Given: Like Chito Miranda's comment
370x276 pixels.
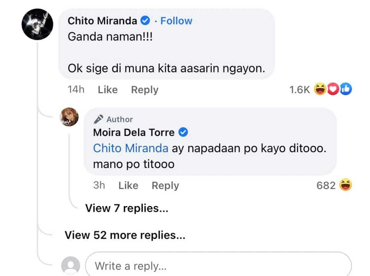Looking at the screenshot, I should (x=108, y=90).
